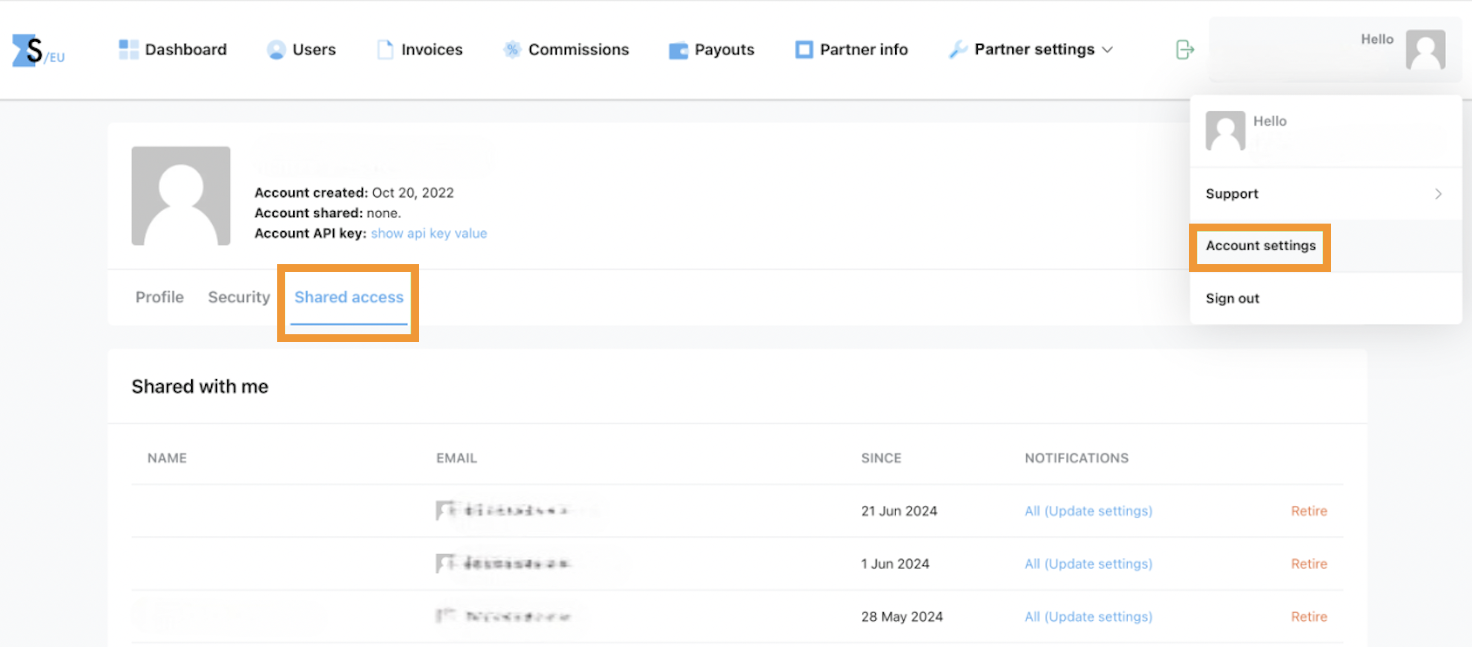The width and height of the screenshot is (1472, 647).
Task: Click the 21 Jun 2024 date cell
Action: pos(899,511)
